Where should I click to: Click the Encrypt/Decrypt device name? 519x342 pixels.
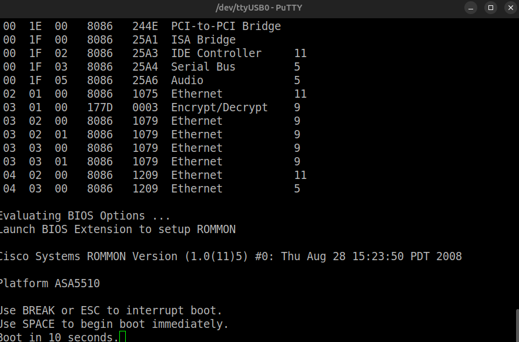pyautogui.click(x=219, y=108)
